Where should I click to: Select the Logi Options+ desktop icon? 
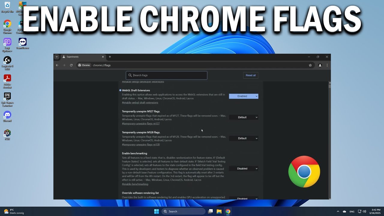7,45
